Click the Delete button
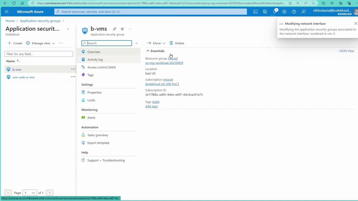 [x=177, y=43]
